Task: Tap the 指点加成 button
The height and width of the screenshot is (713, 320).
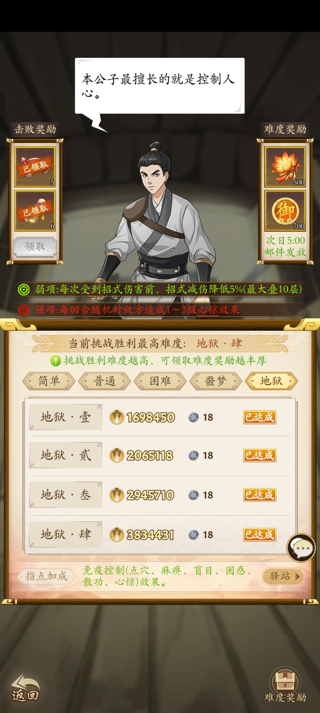Action: (x=47, y=576)
